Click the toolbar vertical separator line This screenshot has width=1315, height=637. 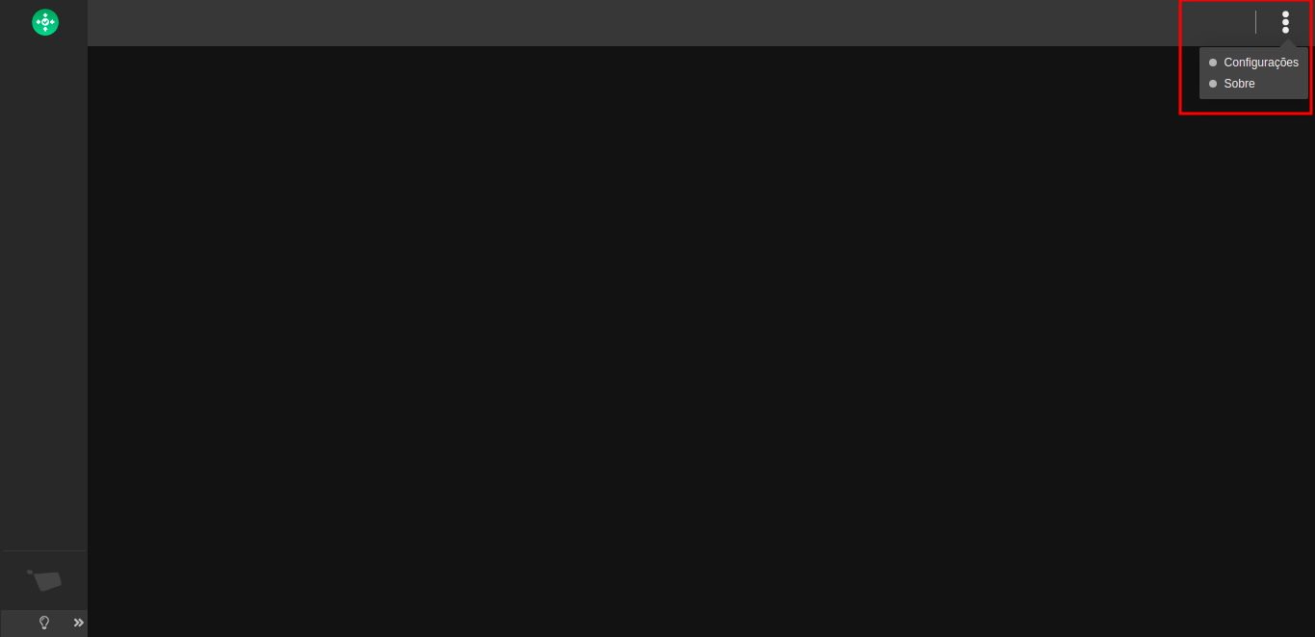click(1255, 22)
